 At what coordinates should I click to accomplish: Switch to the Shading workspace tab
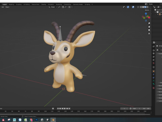point(44,4)
